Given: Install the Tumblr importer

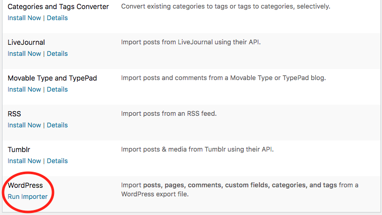Looking at the screenshot, I should point(24,161).
